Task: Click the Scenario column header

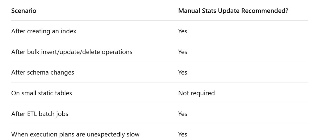Action: pyautogui.click(x=24, y=11)
